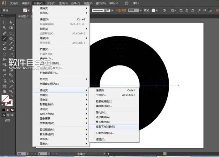Screen dimensions: 219x157
Task: Switch to Draw Behind mode
Action: pos(8,115)
